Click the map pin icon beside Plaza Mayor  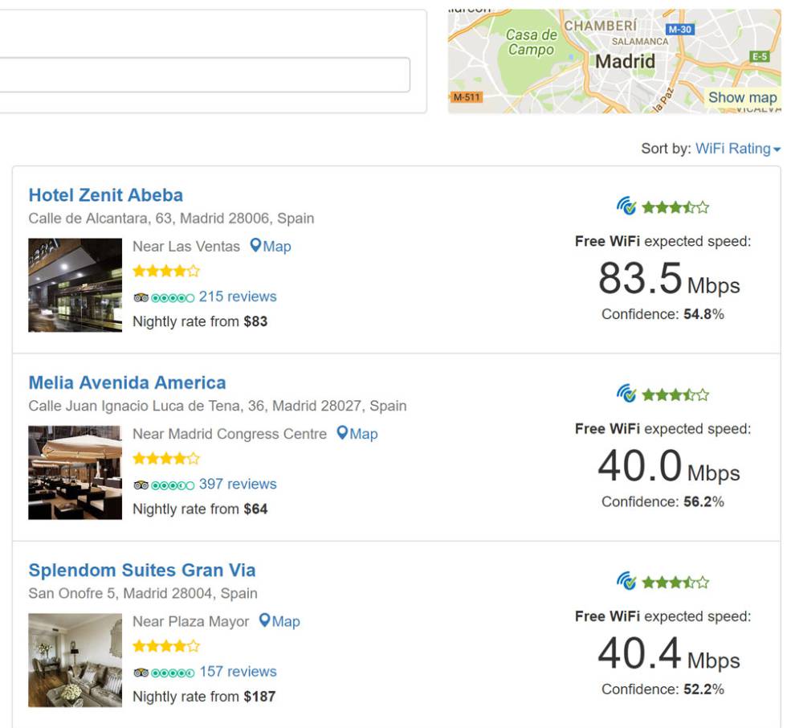[264, 620]
